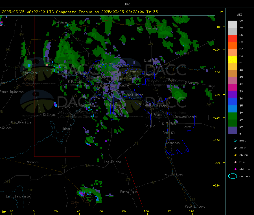Click the '-20' tick on horizontal axis
Viewport: 254px width, 215px height.
11,211
